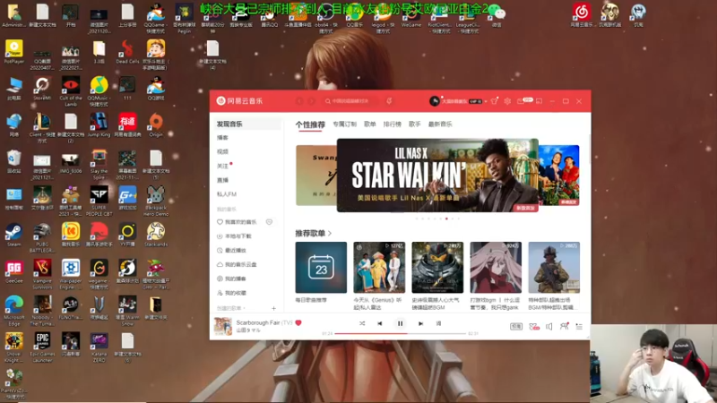Click the search box in NetEase Music
This screenshot has width=717, height=403.
(x=350, y=101)
